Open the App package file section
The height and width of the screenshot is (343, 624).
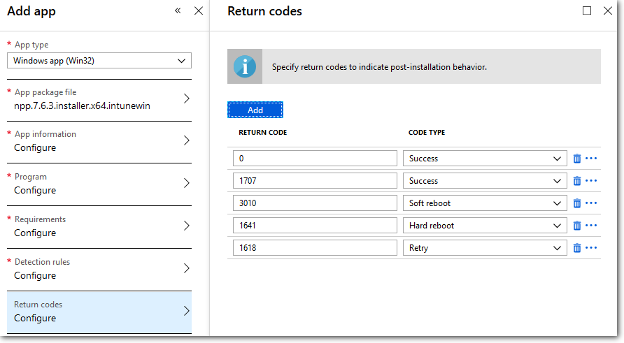click(99, 99)
